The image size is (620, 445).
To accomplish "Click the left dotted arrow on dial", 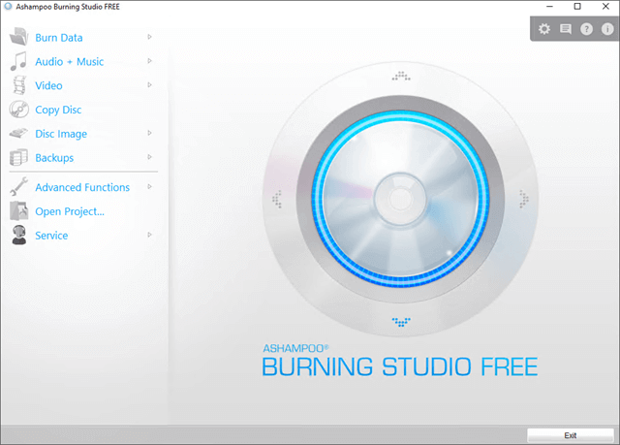I will pyautogui.click(x=277, y=199).
